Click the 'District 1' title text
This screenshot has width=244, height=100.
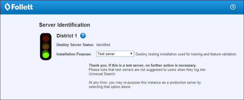67,36
